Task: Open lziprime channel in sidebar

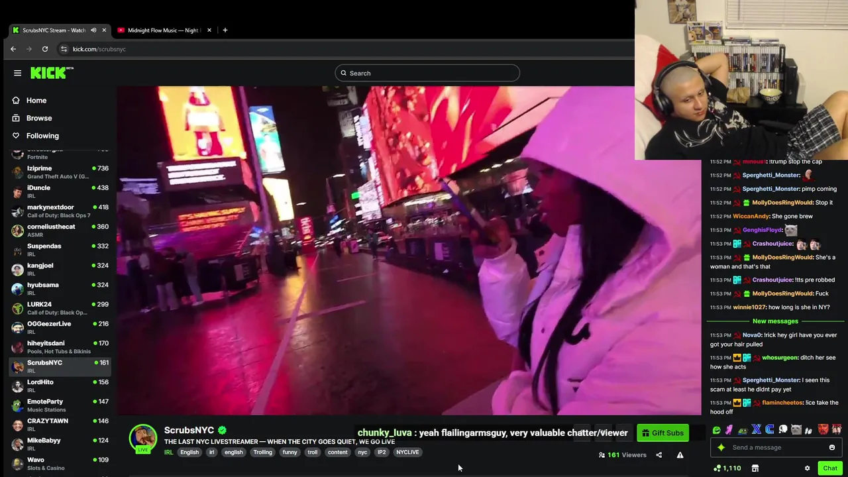Action: pyautogui.click(x=60, y=172)
